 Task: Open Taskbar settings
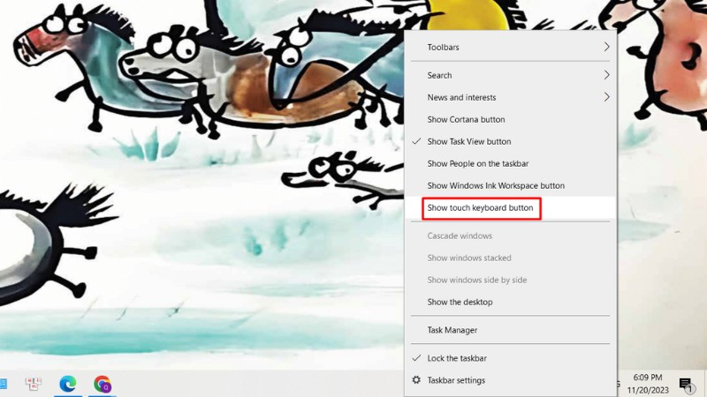point(511,380)
